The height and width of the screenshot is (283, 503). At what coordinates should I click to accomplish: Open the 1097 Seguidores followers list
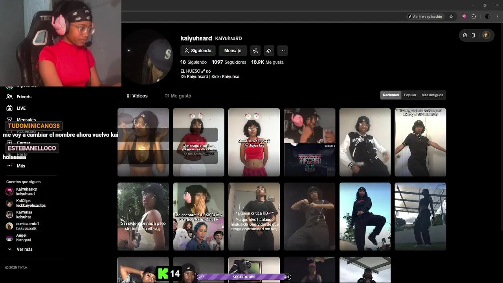pos(229,62)
